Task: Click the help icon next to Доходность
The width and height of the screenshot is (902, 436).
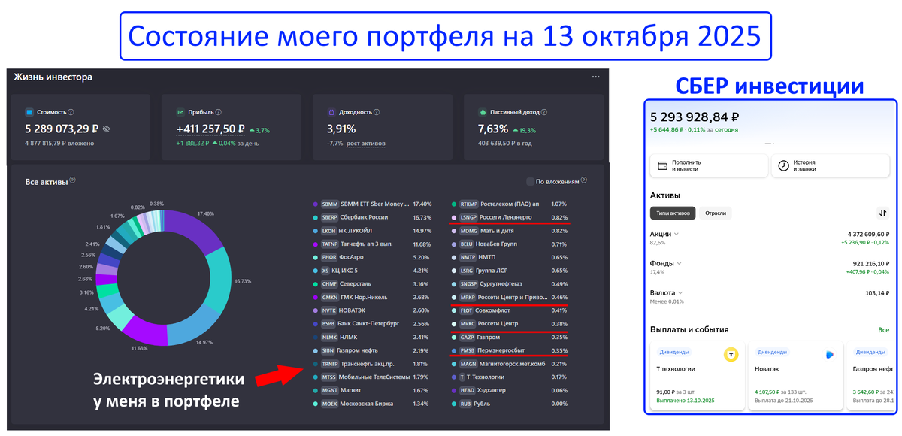Action: [x=377, y=112]
